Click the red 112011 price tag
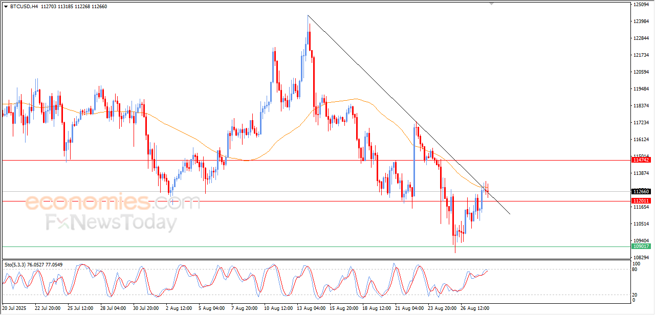 (x=641, y=201)
